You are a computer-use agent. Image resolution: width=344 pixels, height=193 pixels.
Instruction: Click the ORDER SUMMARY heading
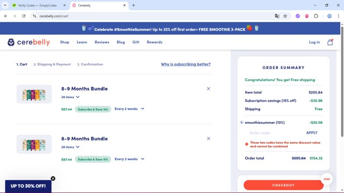(x=283, y=68)
